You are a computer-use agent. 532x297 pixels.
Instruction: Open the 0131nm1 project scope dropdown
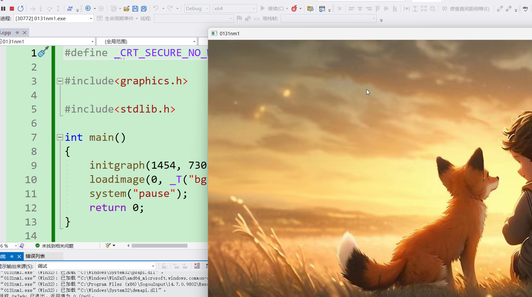pos(47,41)
